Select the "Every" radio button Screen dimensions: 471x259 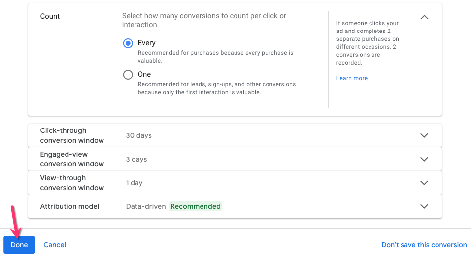coord(128,43)
